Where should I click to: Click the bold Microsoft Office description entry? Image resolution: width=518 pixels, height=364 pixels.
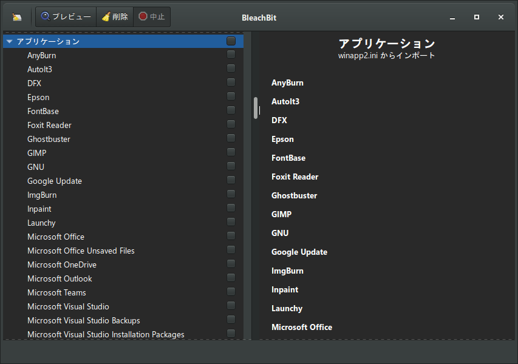click(302, 328)
